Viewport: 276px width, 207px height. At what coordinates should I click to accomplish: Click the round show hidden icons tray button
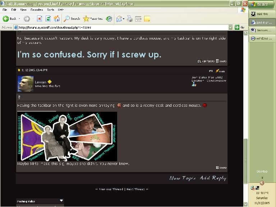click(x=262, y=183)
